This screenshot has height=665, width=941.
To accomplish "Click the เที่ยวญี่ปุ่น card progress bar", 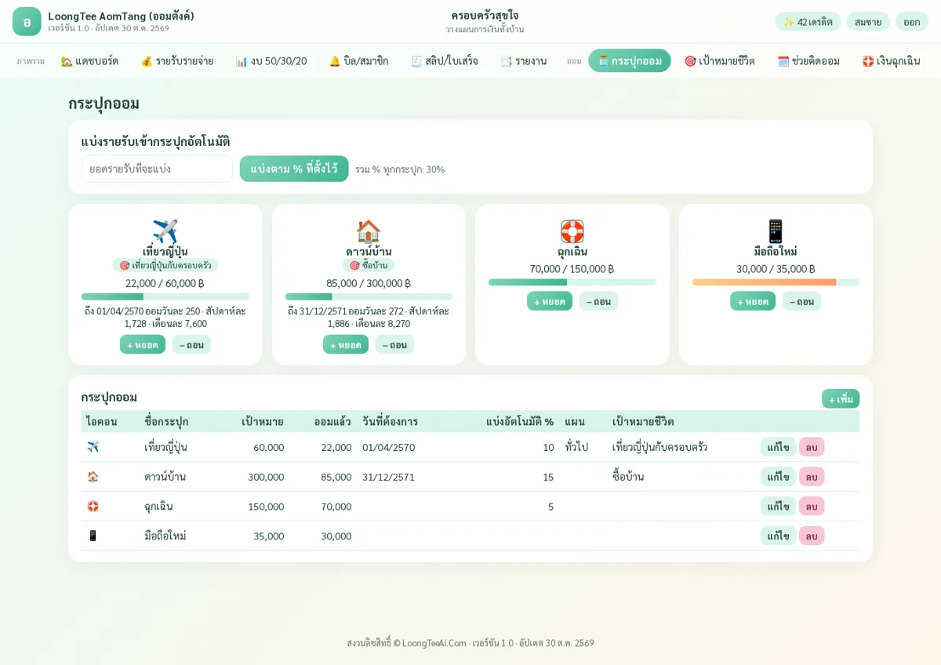I will [x=165, y=296].
